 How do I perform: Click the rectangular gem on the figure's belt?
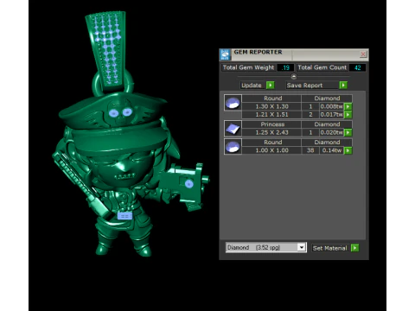tap(125, 216)
